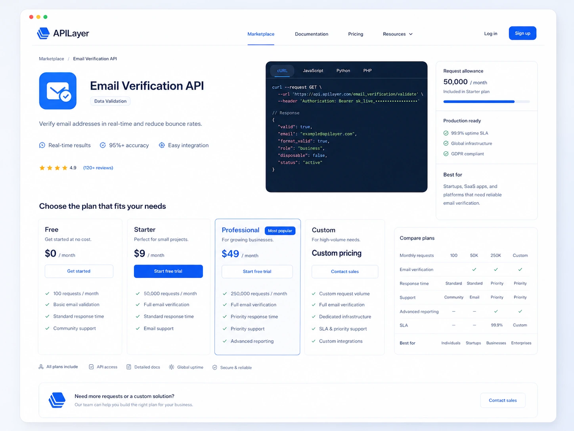Screen dimensions: 574x431
Task: Click the Sign up button
Action: point(522,33)
